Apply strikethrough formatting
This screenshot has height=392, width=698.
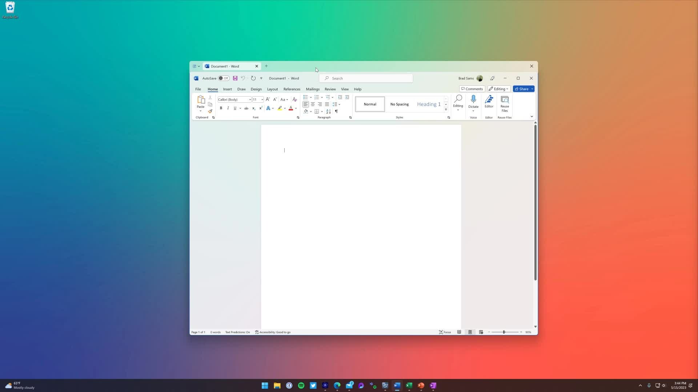pyautogui.click(x=246, y=108)
